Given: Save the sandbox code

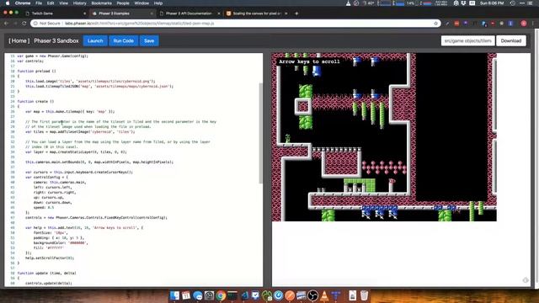Looking at the screenshot, I should pyautogui.click(x=149, y=41).
